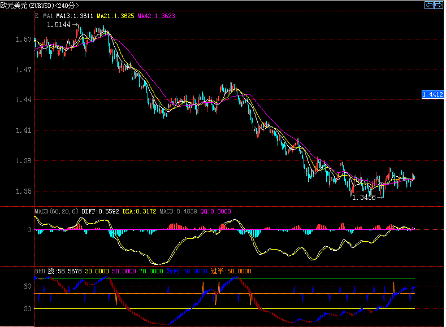The width and height of the screenshot is (446, 327).
Task: Click the EURUSD 240-minute chart title
Action: [x=40, y=6]
